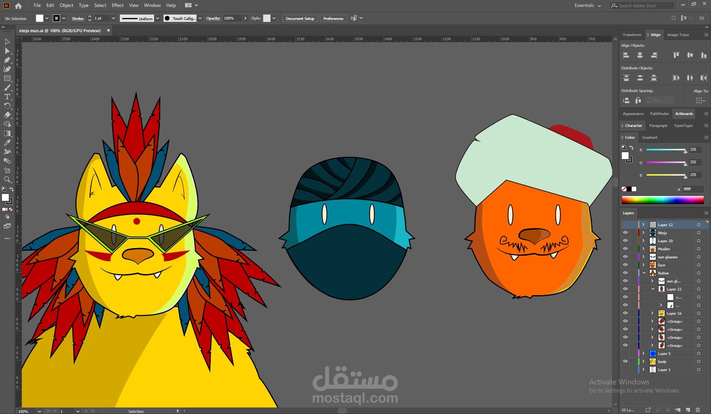The image size is (711, 414).
Task: Collapse the Layer 22 sublayer
Action: [x=652, y=289]
